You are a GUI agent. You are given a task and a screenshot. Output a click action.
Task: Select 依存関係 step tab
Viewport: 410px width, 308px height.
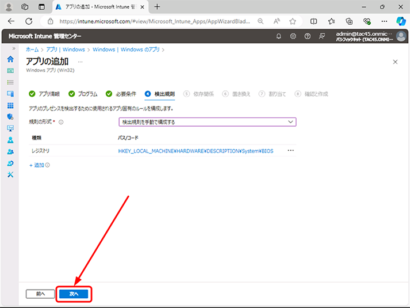(199, 94)
